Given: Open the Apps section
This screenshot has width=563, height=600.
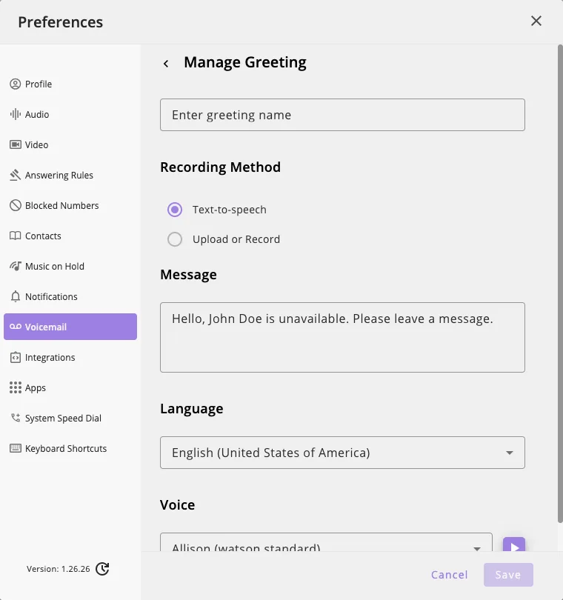Looking at the screenshot, I should point(70,387).
